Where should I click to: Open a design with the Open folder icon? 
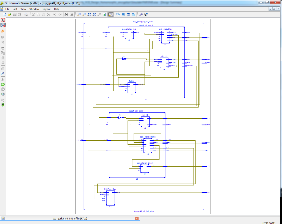(x=10, y=14)
